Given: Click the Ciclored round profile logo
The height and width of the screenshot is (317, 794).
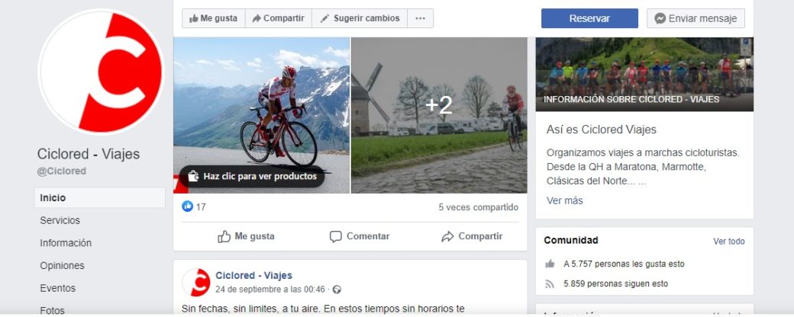Looking at the screenshot, I should tap(101, 72).
